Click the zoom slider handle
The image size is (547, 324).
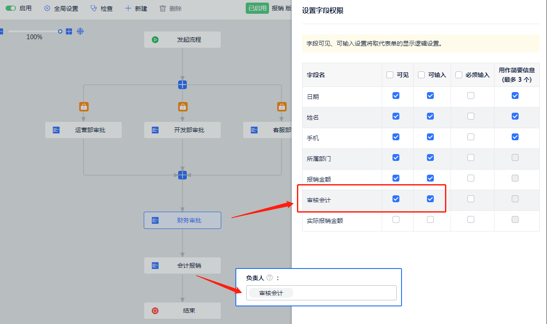tap(60, 31)
